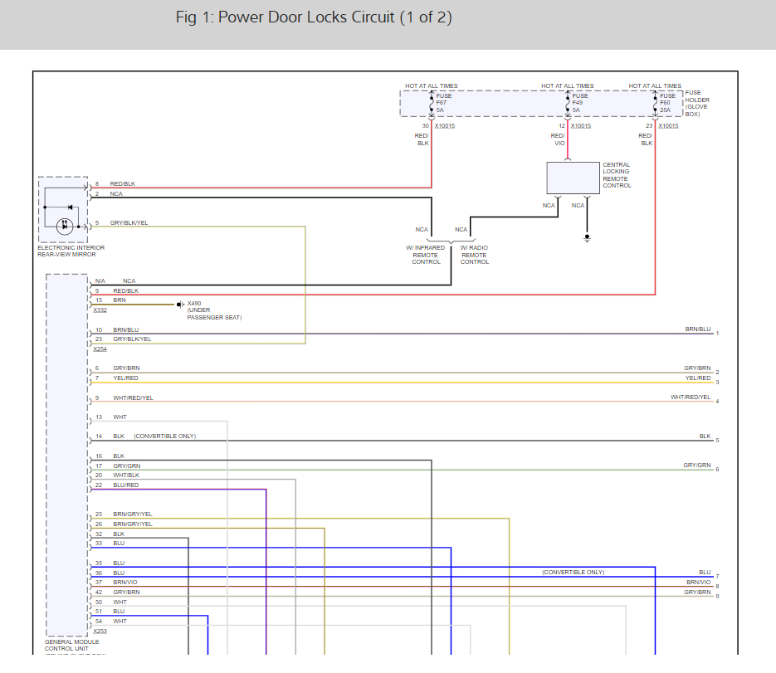This screenshot has height=673, width=776.
Task: Select the HOT AT ALL TIMES label above fuse F49
Action: pos(568,85)
